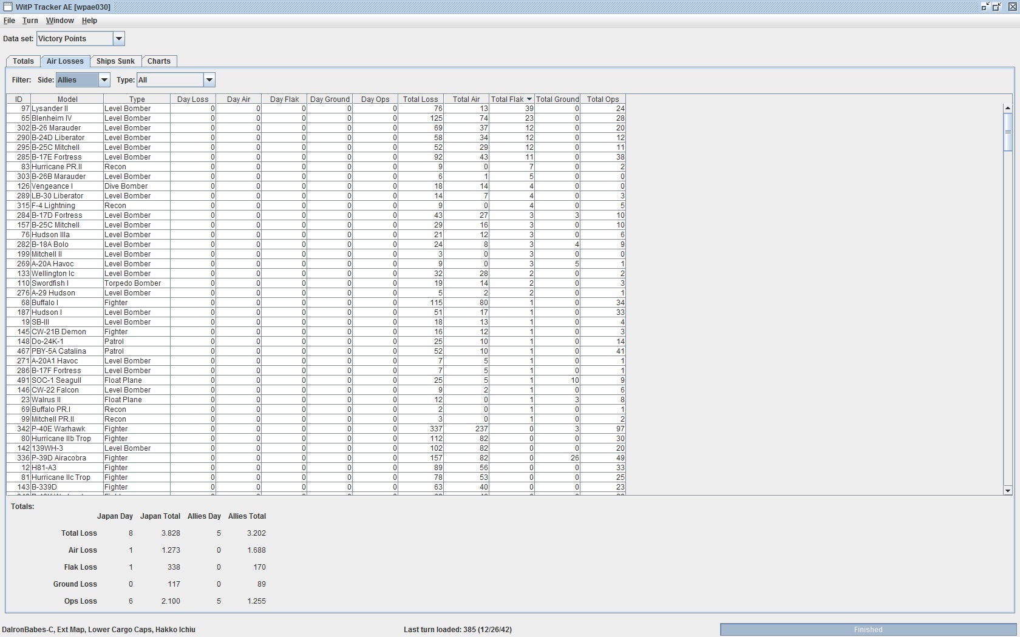This screenshot has height=637, width=1020.
Task: Expand the Side filter dropdown
Action: [x=104, y=80]
